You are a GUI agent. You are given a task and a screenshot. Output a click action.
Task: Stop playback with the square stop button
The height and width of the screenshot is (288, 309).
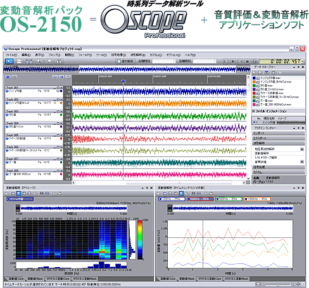coord(247,61)
